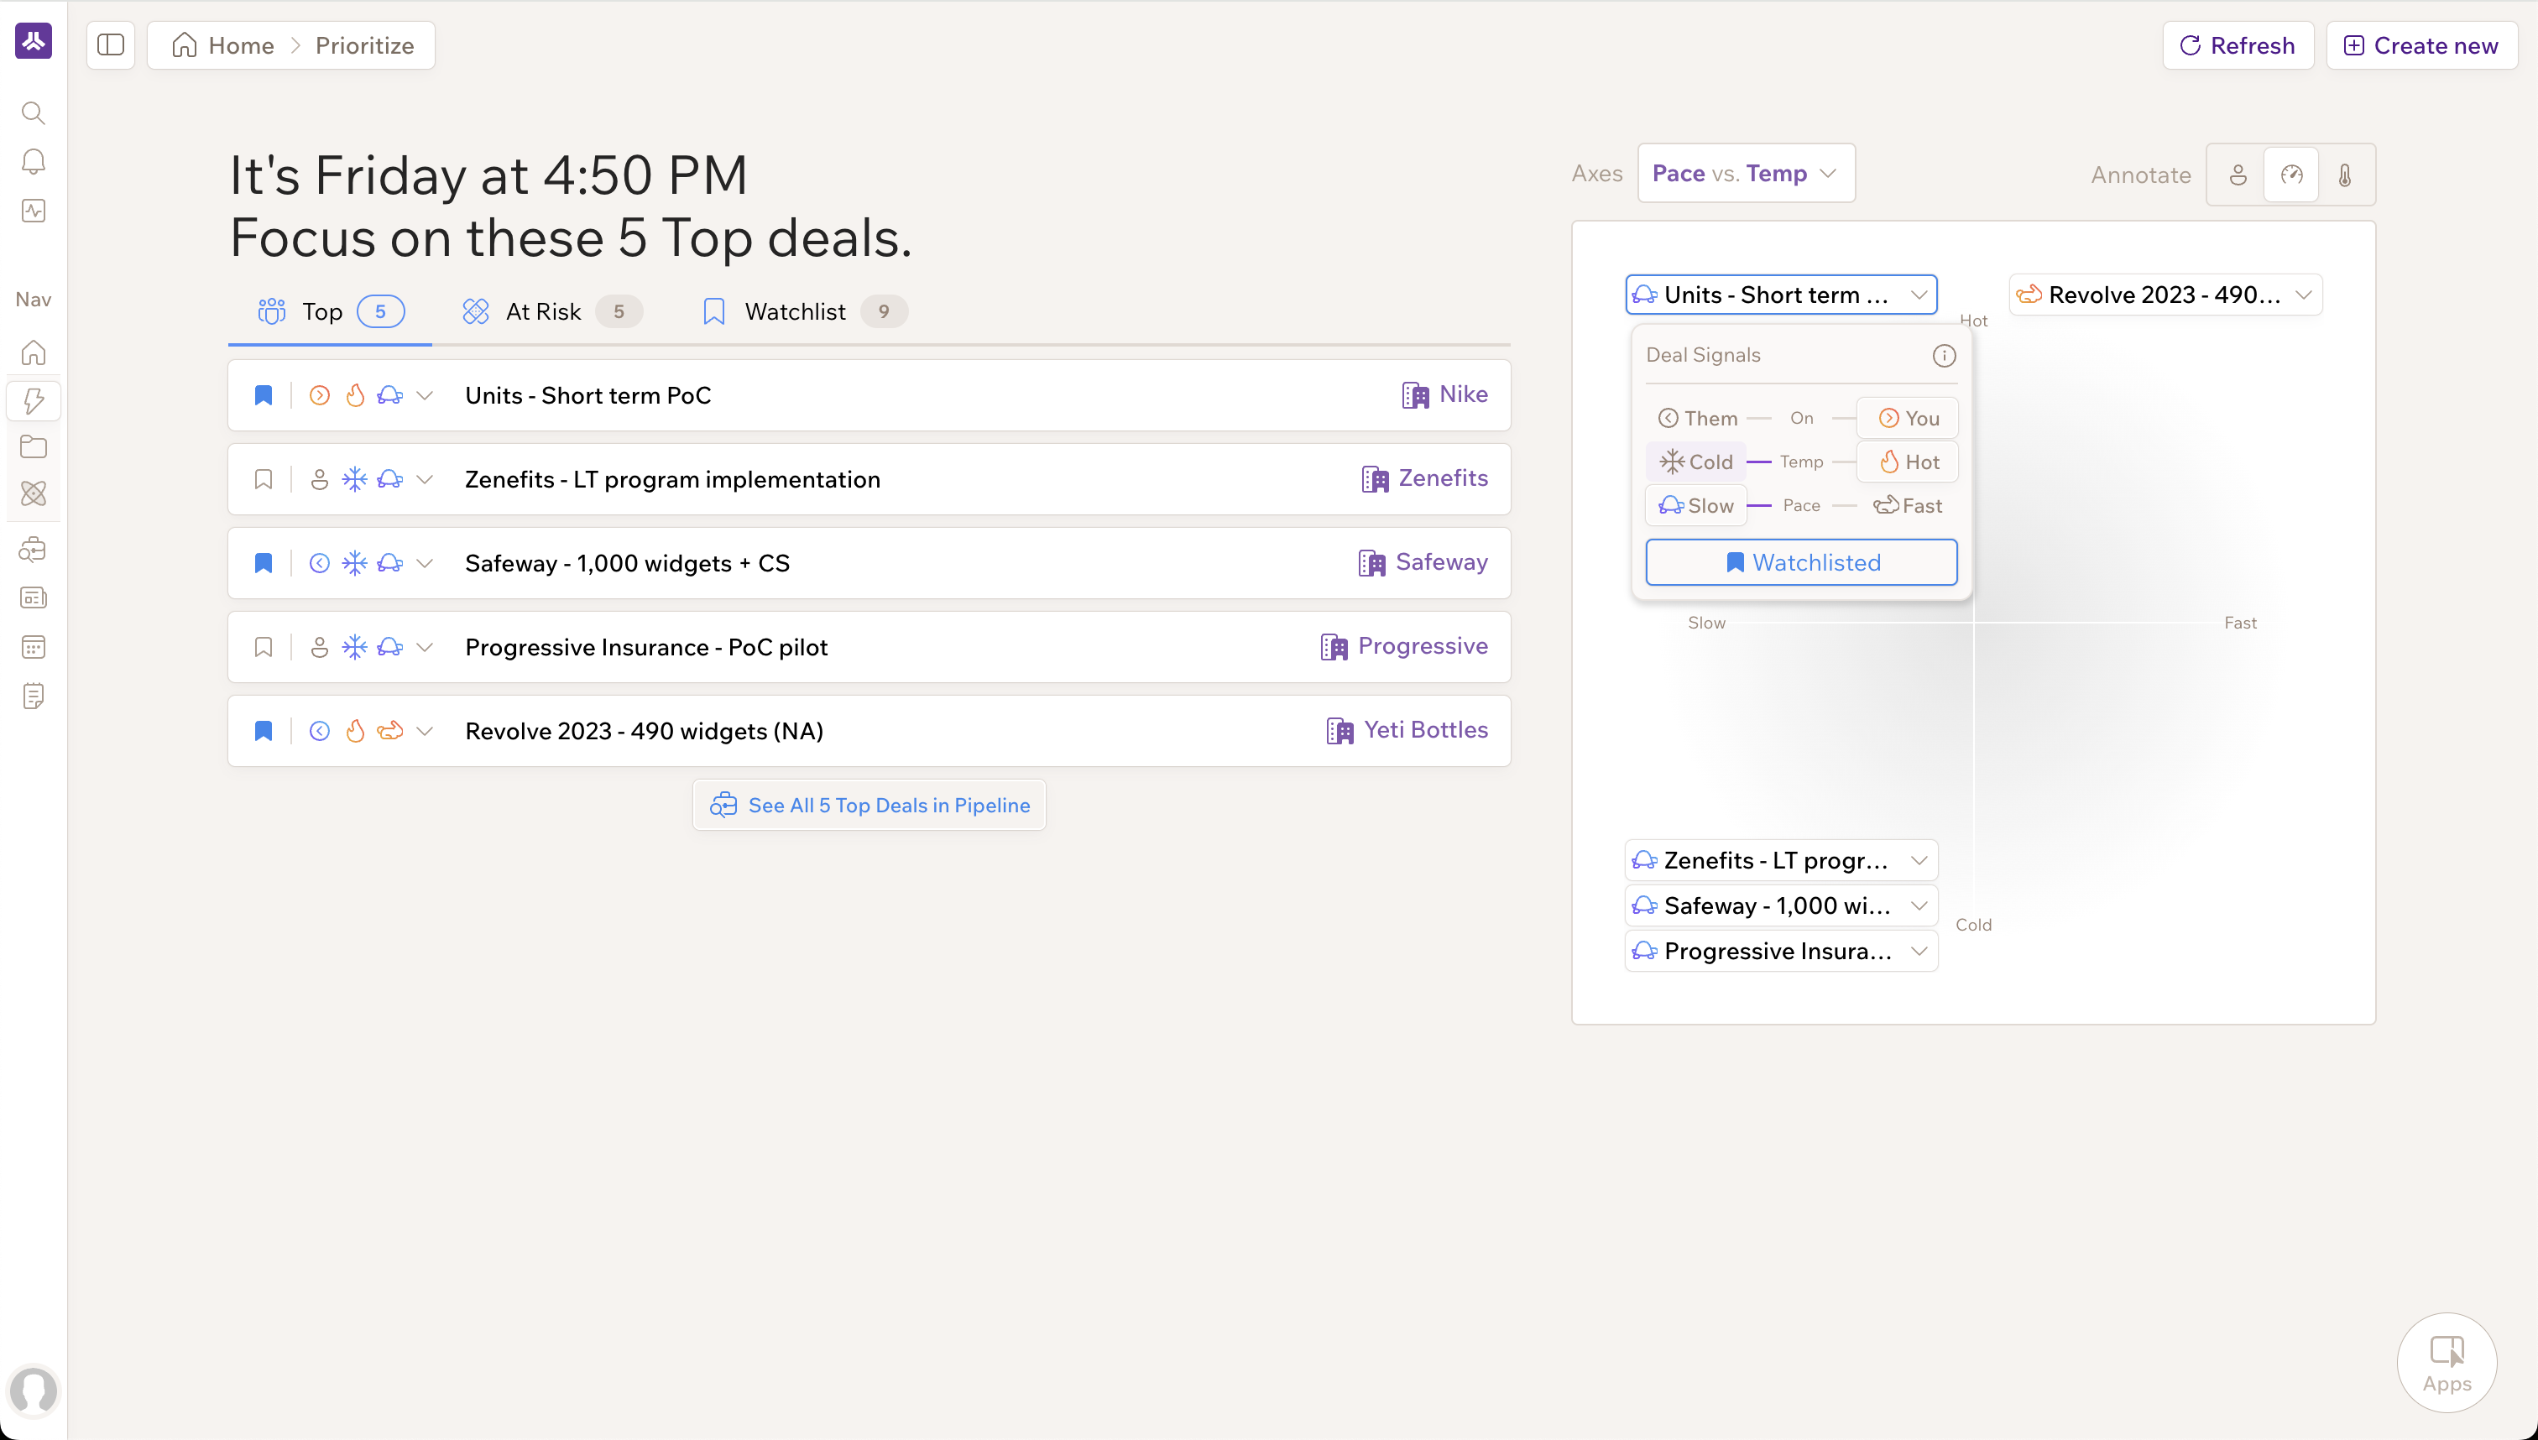The height and width of the screenshot is (1440, 2538).
Task: Expand the Units - Short term PoC row chevron
Action: click(x=425, y=395)
